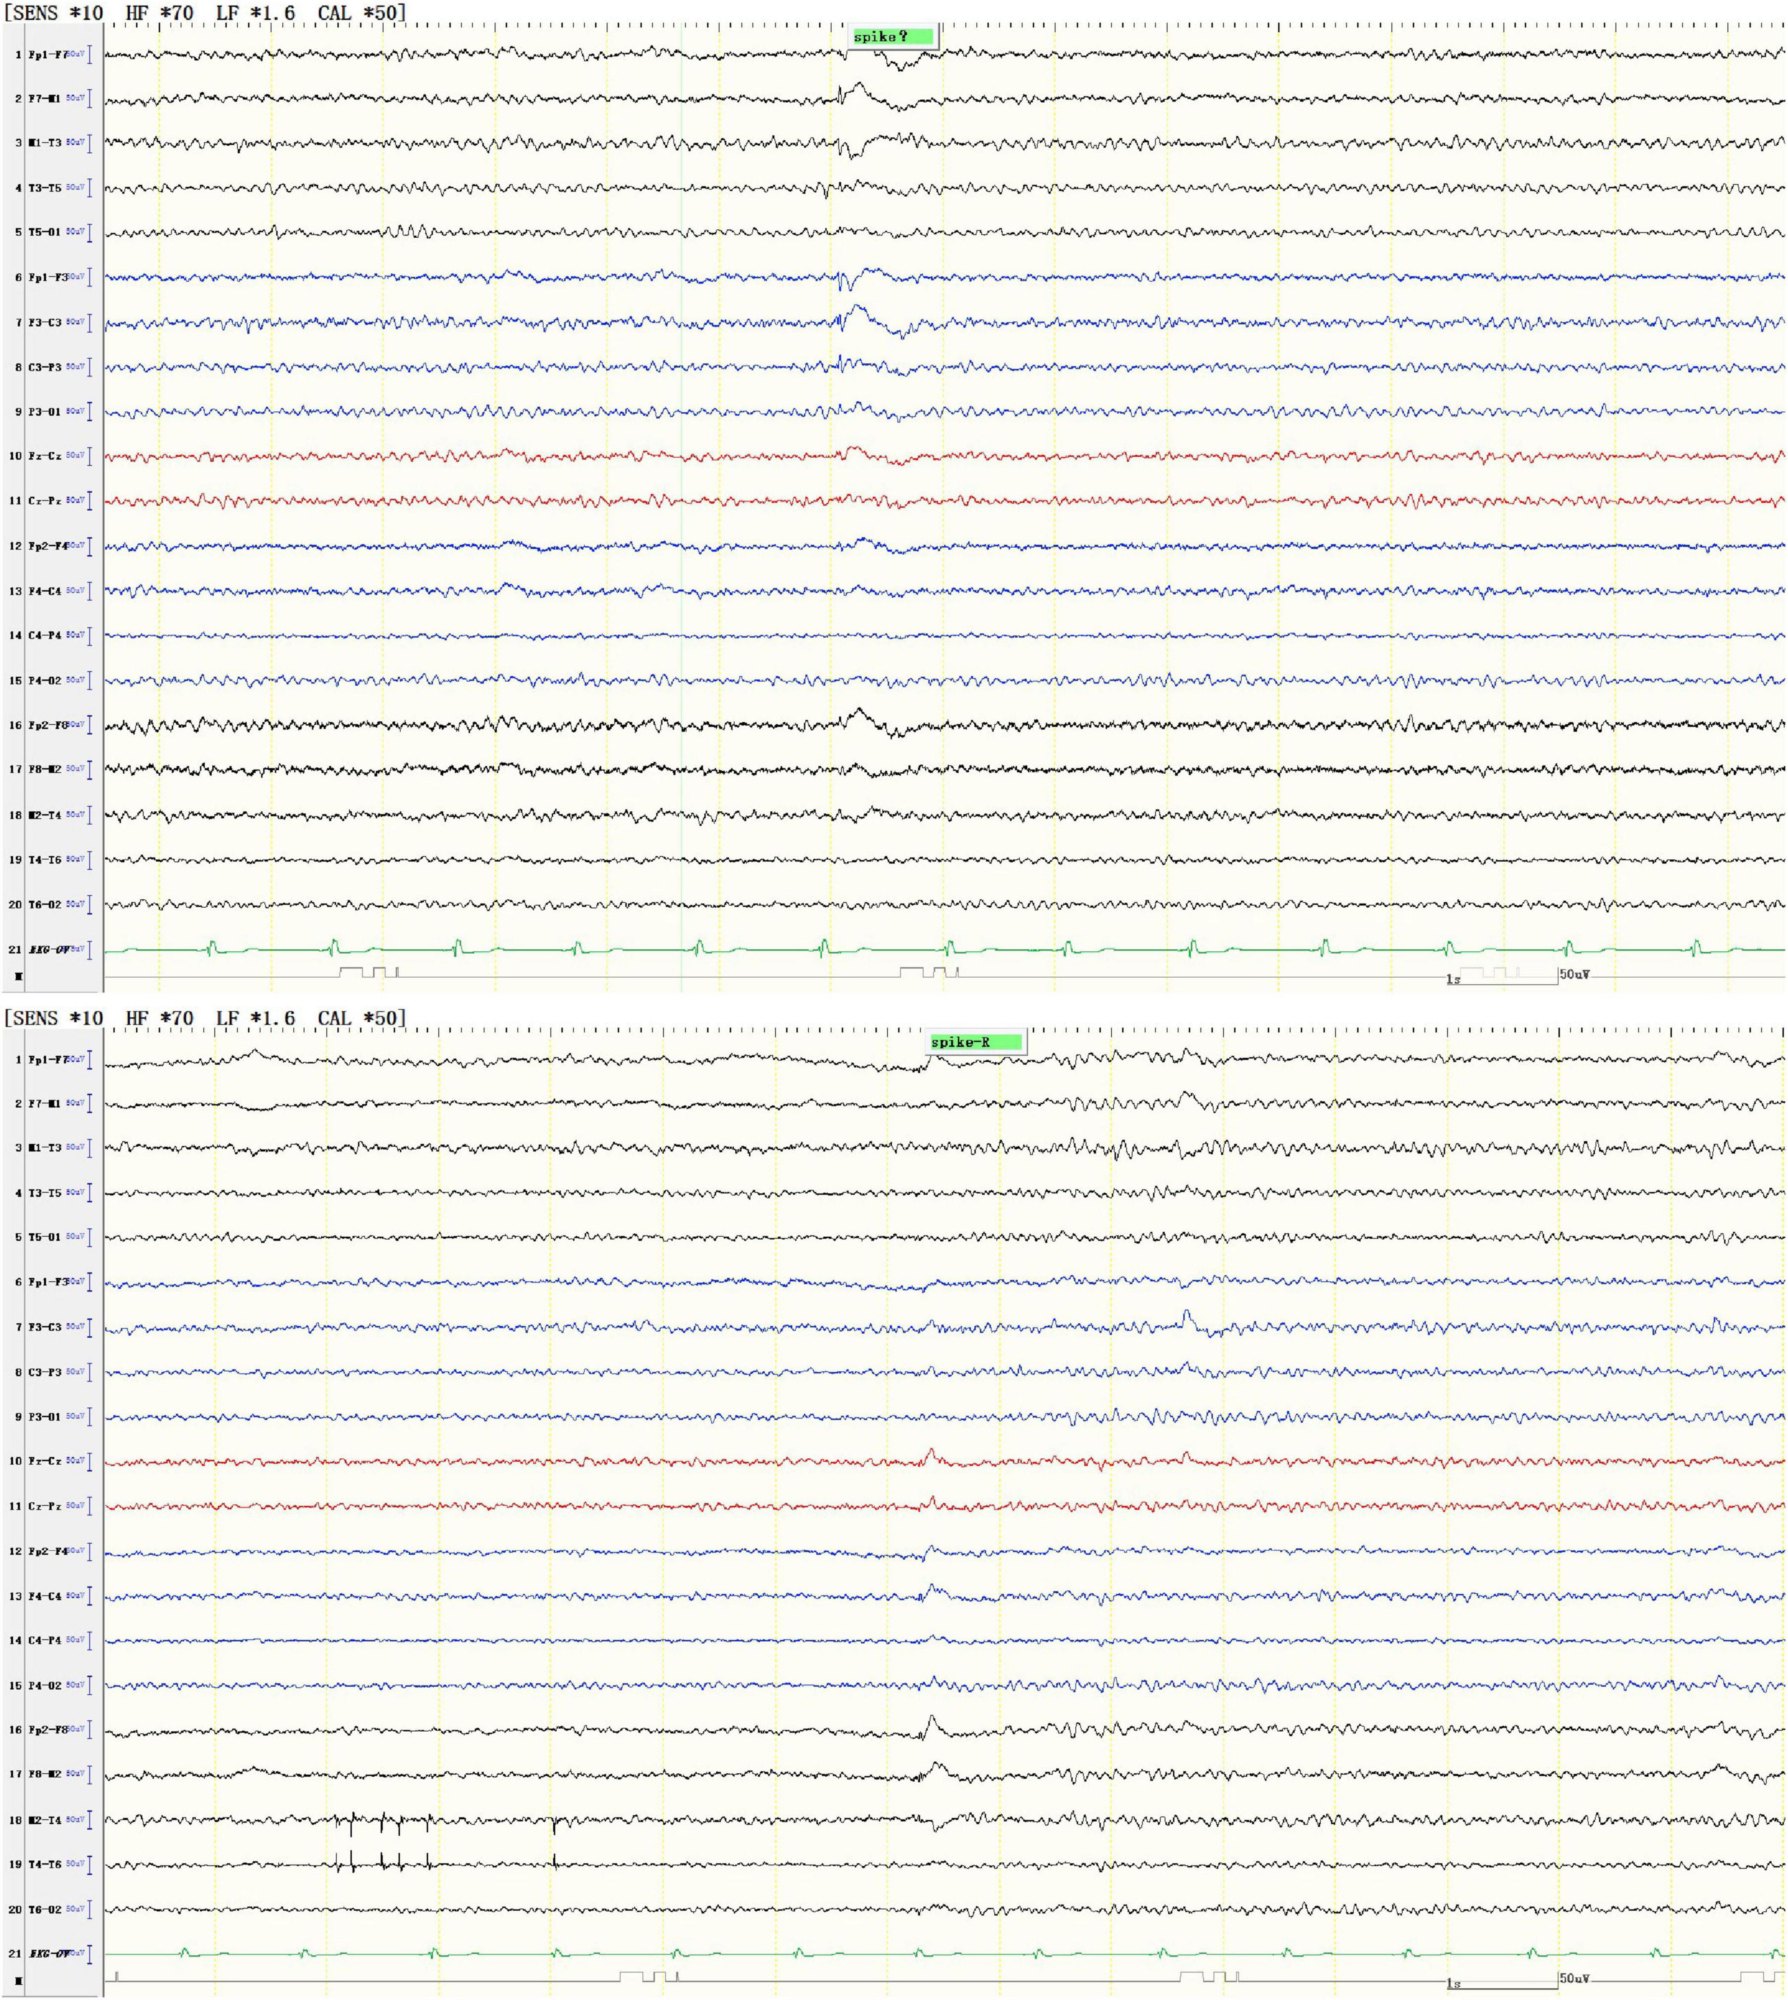Click the LF *1.6 filter setting in upper header

tap(256, 14)
